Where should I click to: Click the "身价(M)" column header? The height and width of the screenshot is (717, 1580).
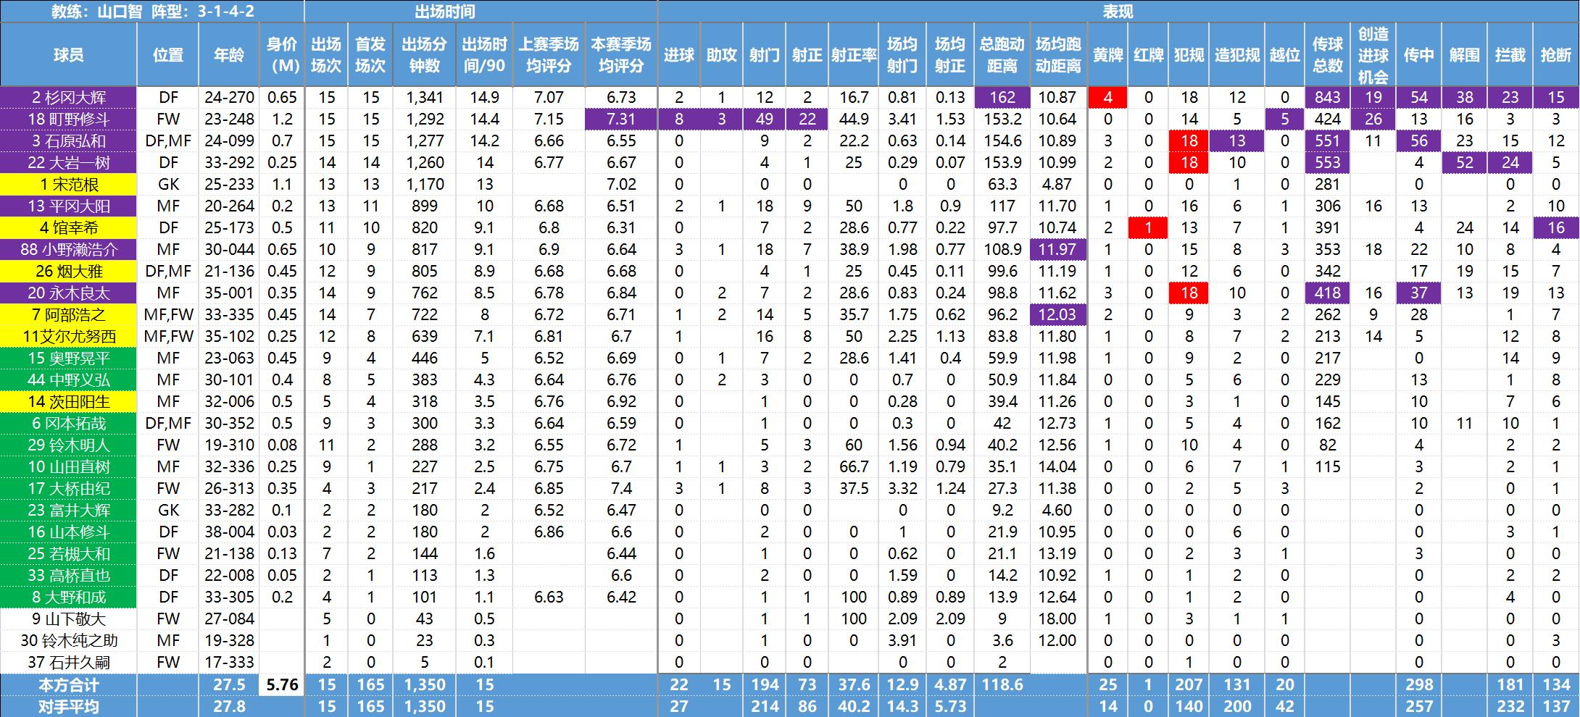[282, 54]
